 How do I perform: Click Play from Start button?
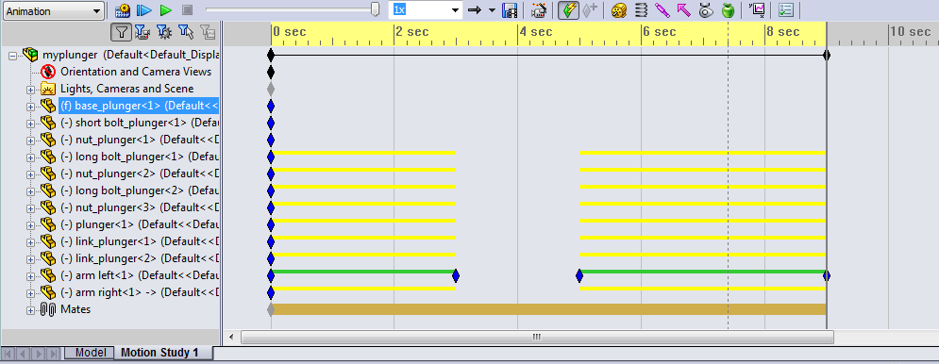pos(143,10)
